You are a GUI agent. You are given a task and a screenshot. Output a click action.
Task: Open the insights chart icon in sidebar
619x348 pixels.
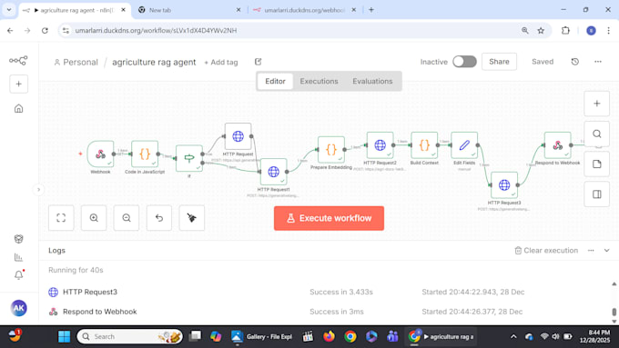coord(18,257)
